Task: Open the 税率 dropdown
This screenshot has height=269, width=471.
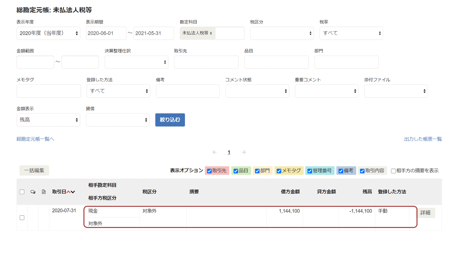Action: click(x=351, y=33)
